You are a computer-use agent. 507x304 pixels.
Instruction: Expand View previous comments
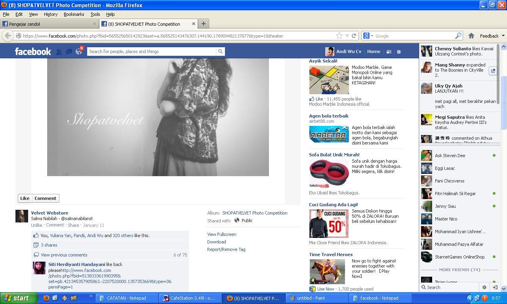64,255
